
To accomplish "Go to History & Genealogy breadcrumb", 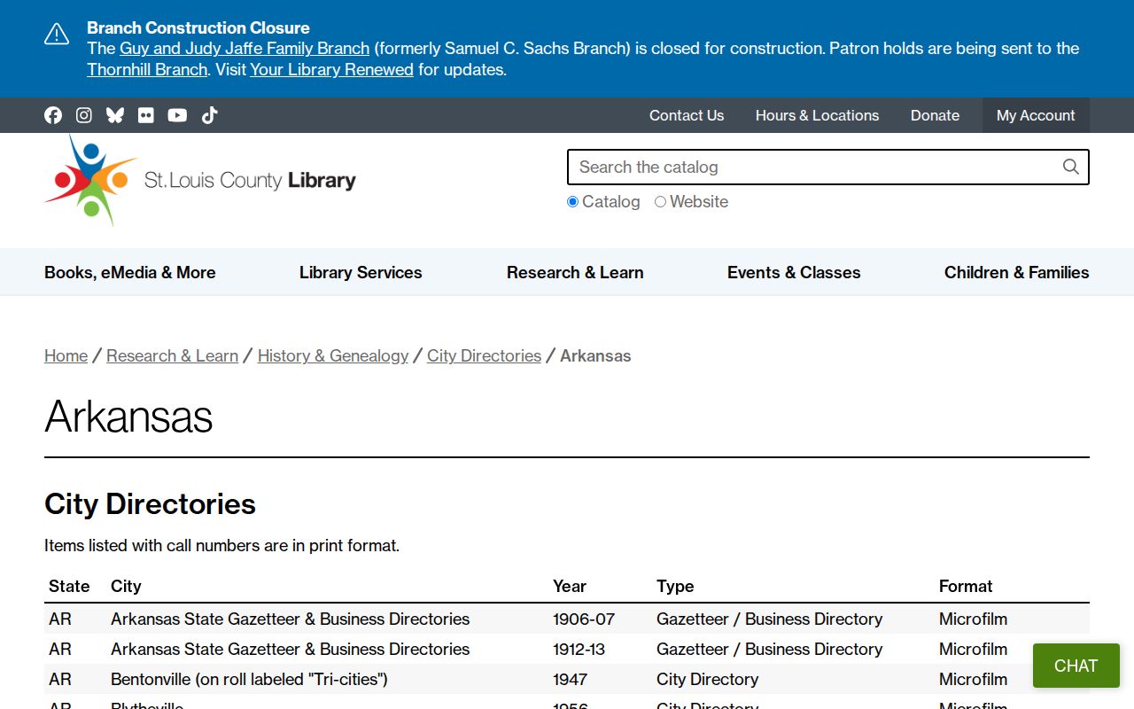I will (333, 355).
